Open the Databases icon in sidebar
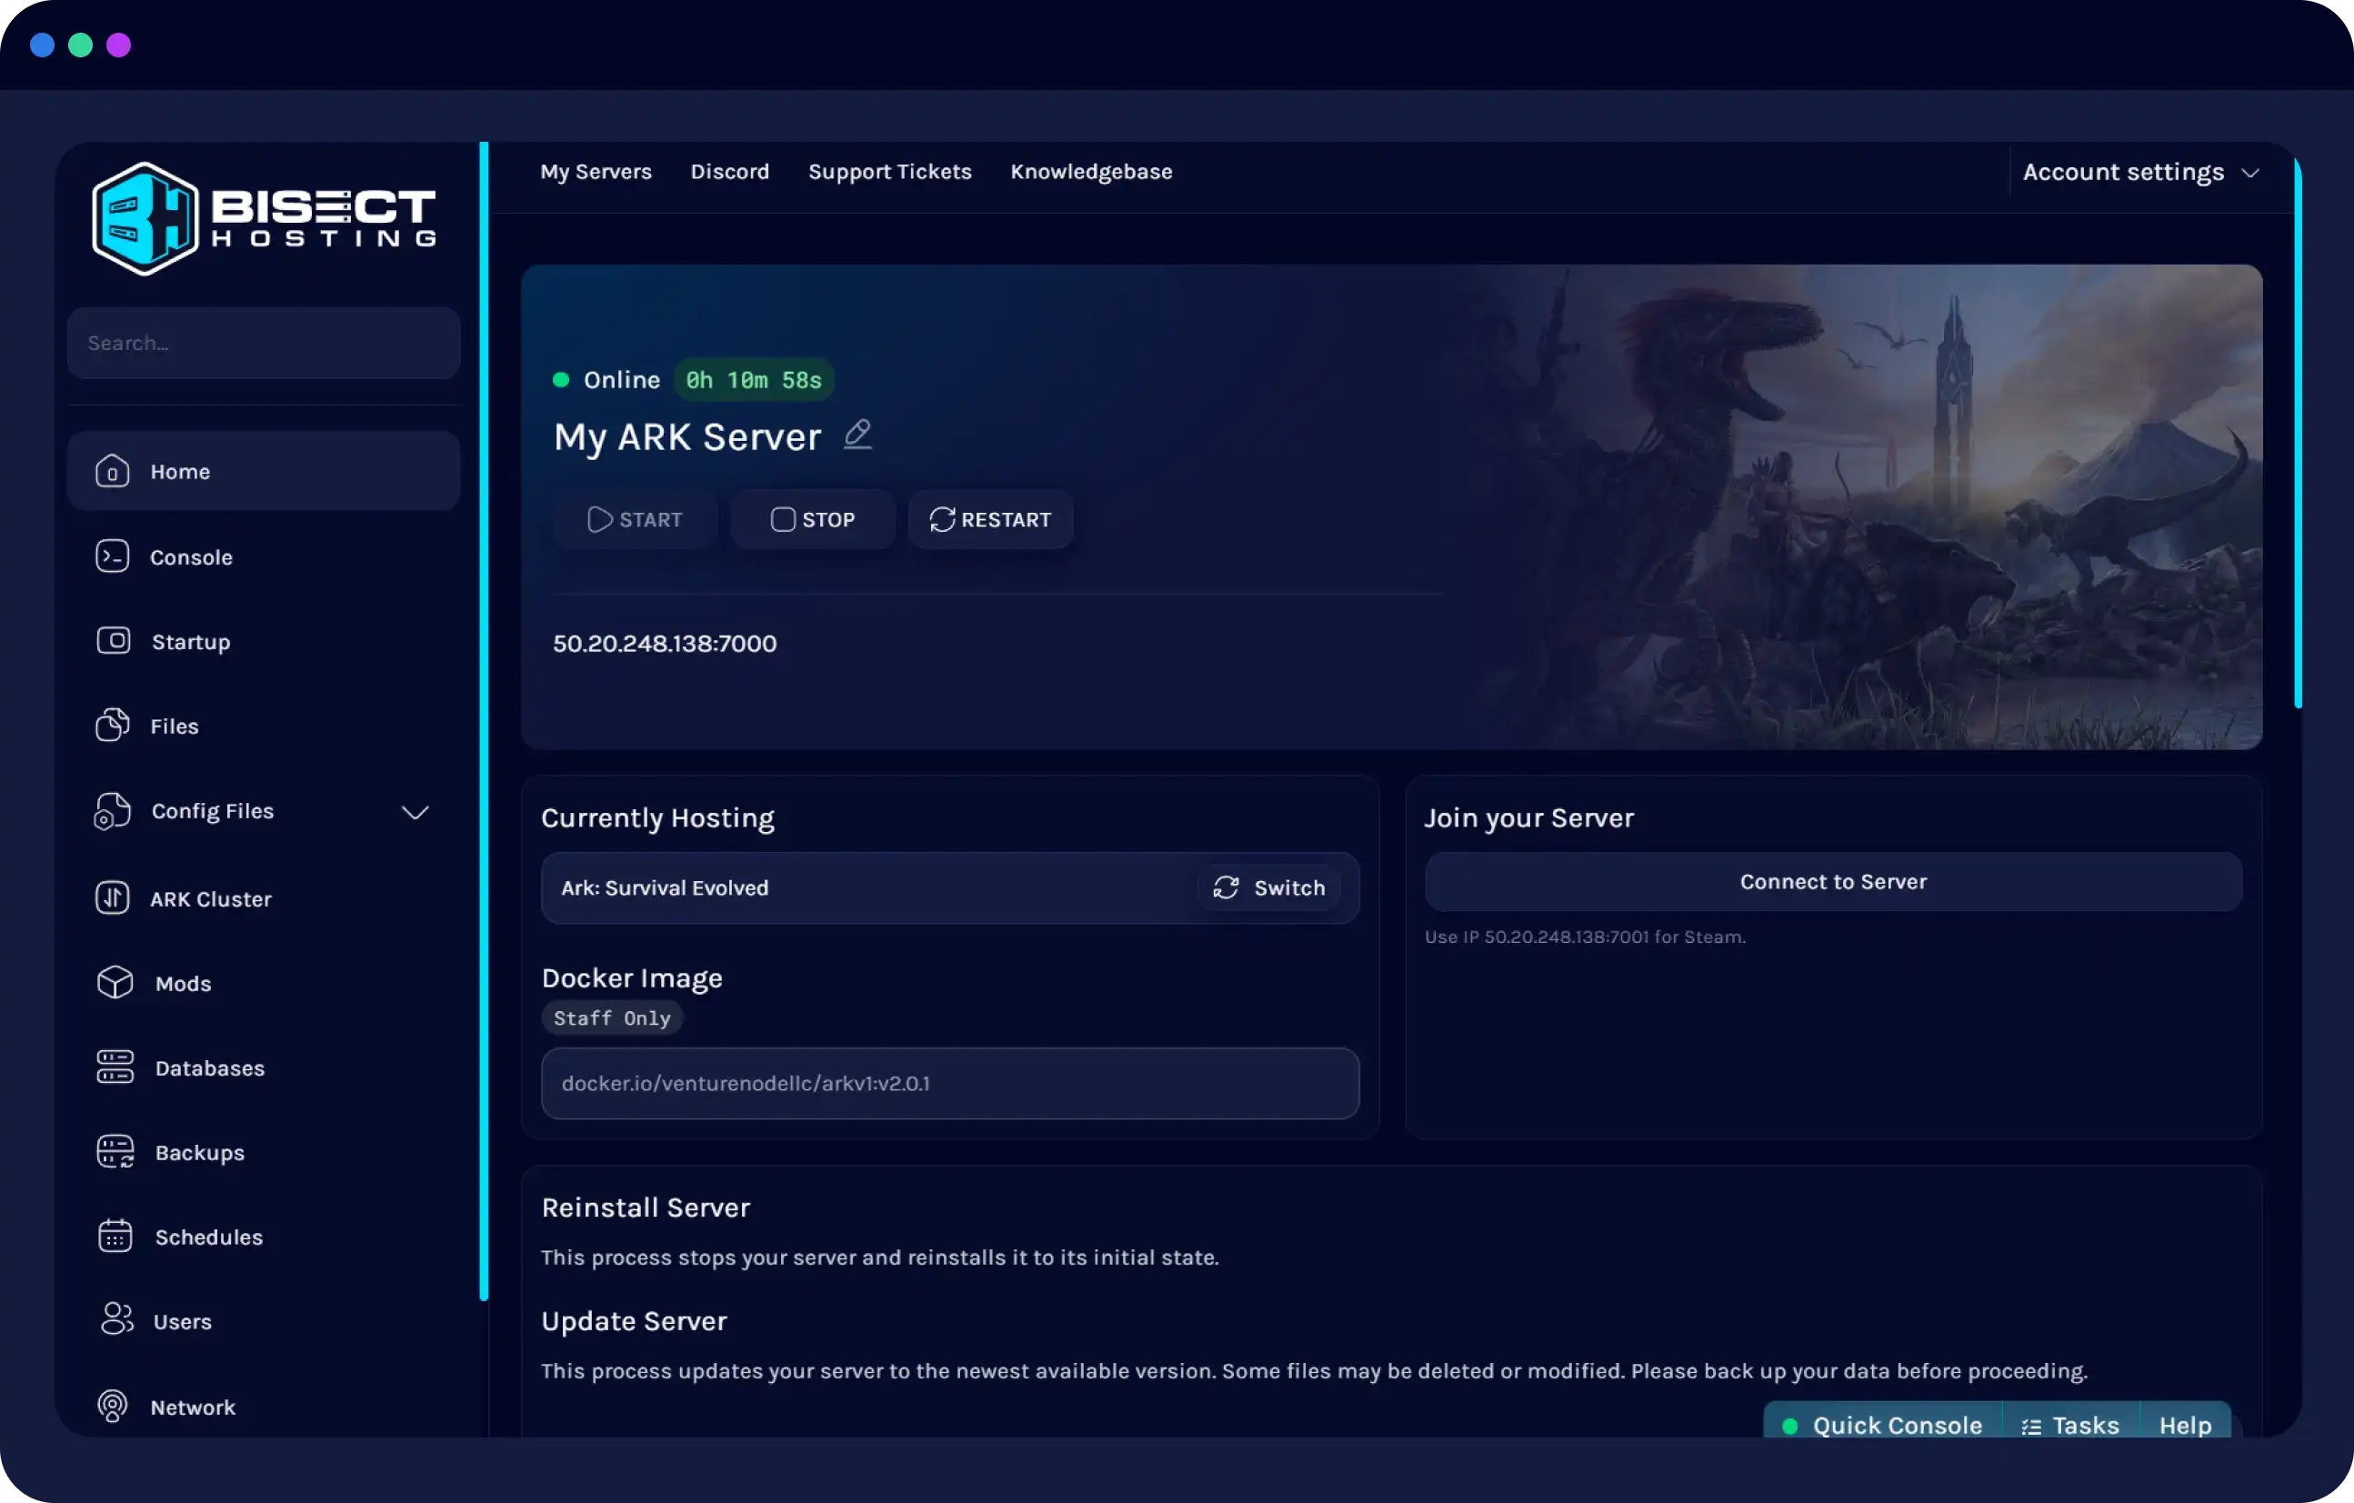 [115, 1067]
